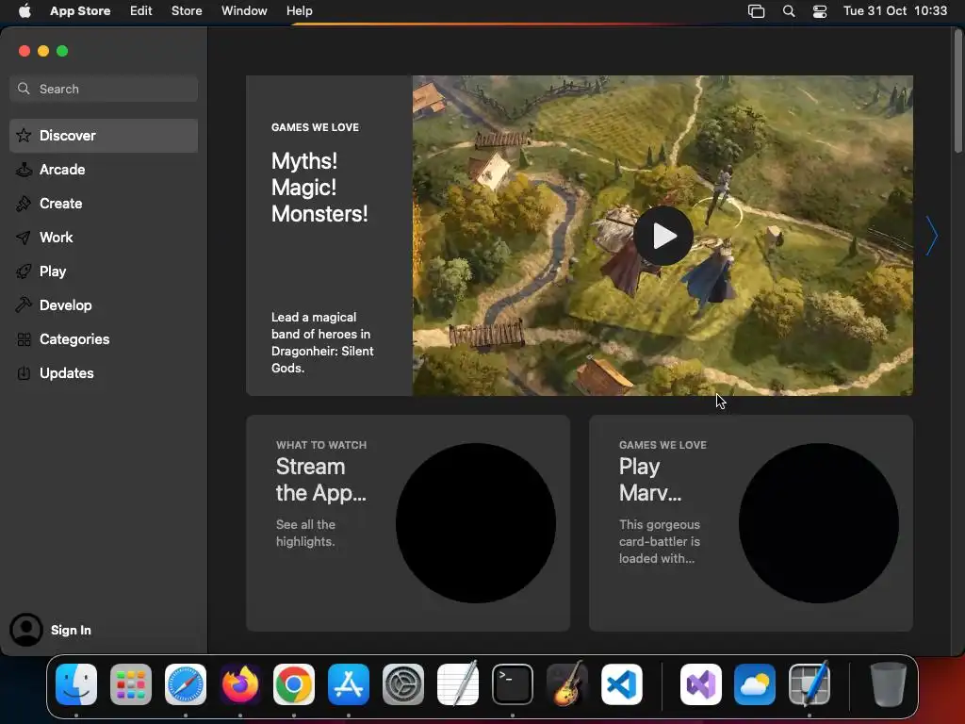This screenshot has height=724, width=965.
Task: Open the Trash in the Dock
Action: point(888,684)
